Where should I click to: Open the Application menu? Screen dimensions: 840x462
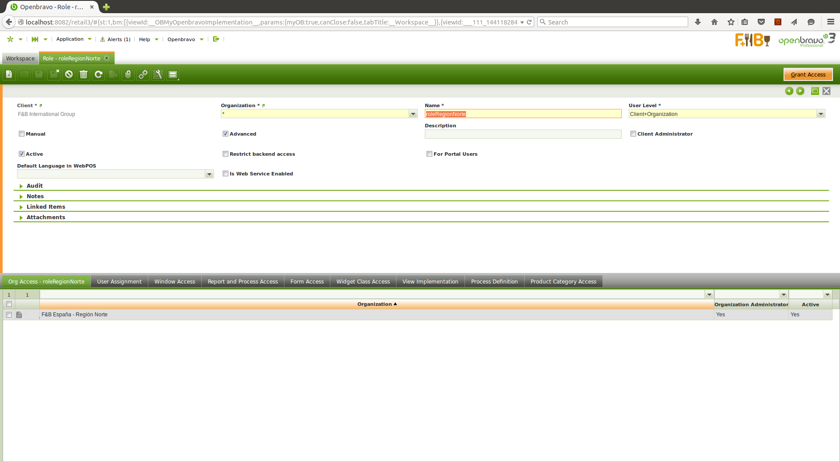(70, 39)
